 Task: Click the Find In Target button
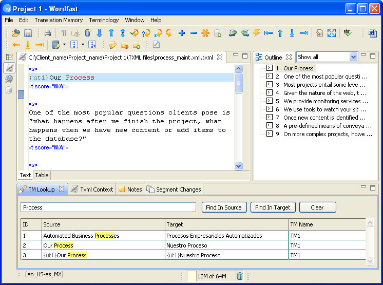pyautogui.click(x=273, y=207)
